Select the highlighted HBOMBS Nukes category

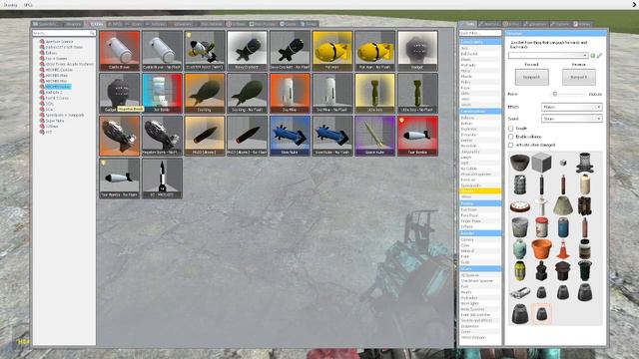pos(58,87)
